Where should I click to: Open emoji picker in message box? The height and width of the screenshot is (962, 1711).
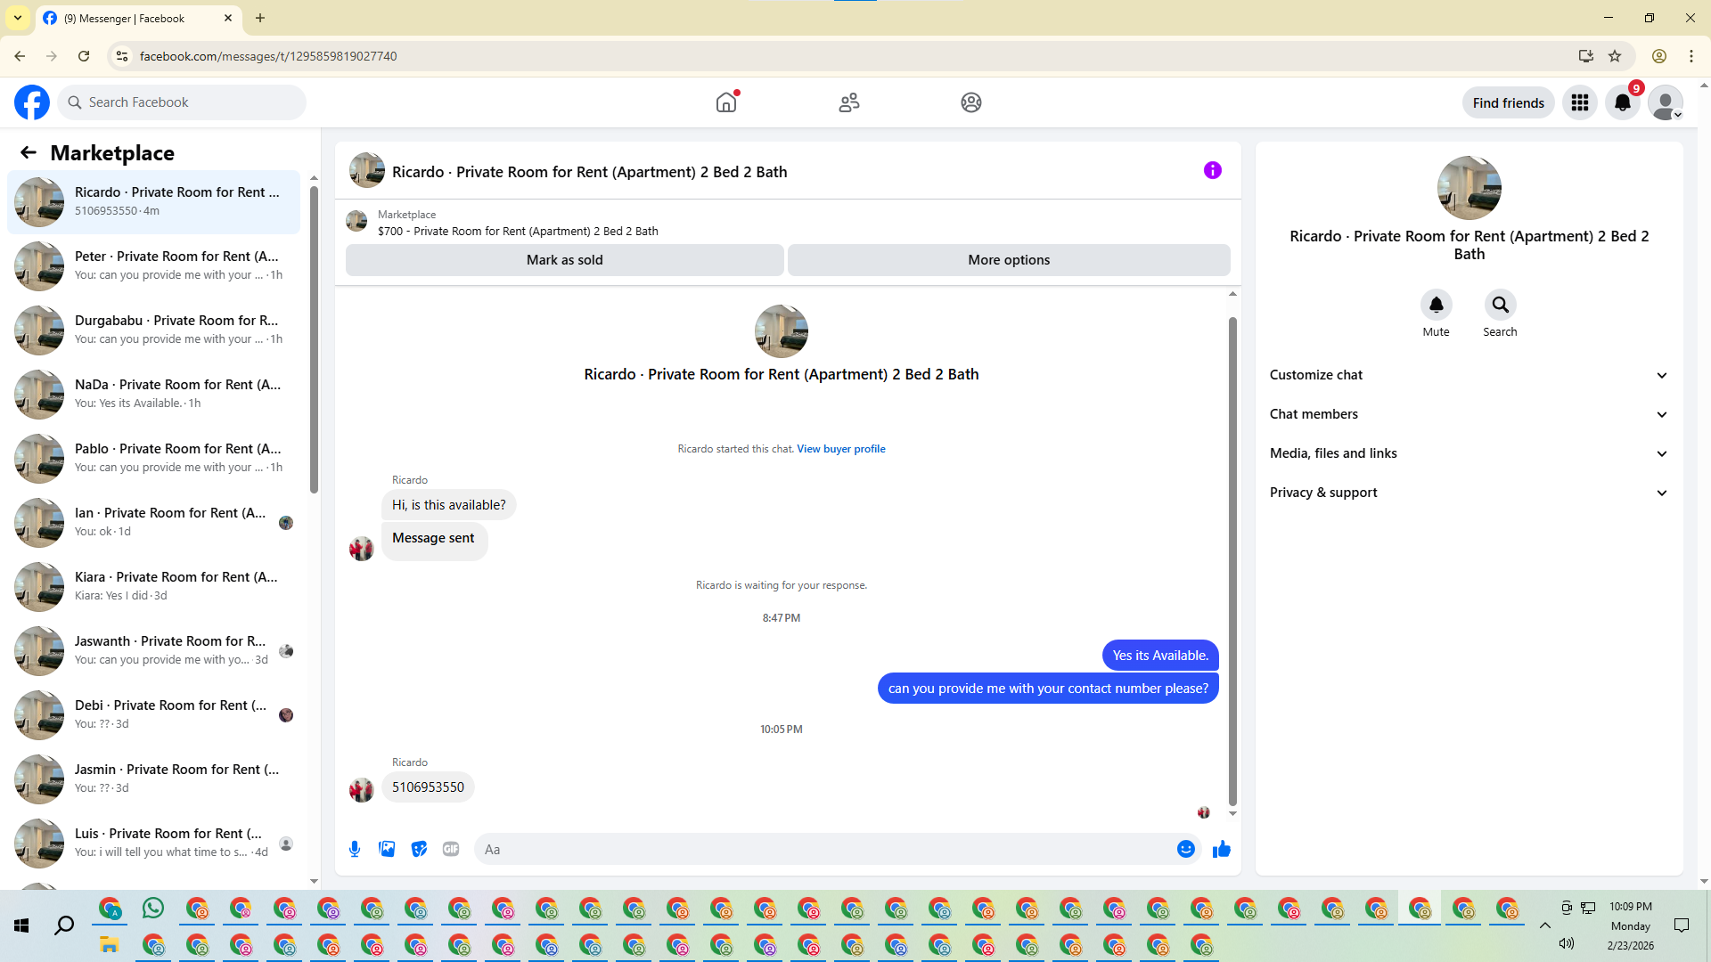[1185, 849]
